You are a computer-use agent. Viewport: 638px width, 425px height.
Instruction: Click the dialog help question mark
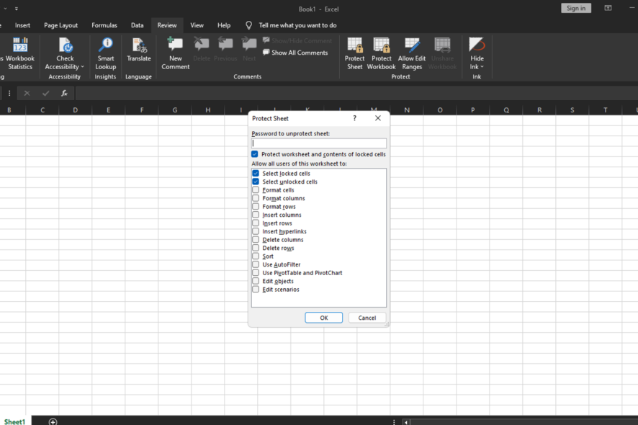[x=354, y=118]
